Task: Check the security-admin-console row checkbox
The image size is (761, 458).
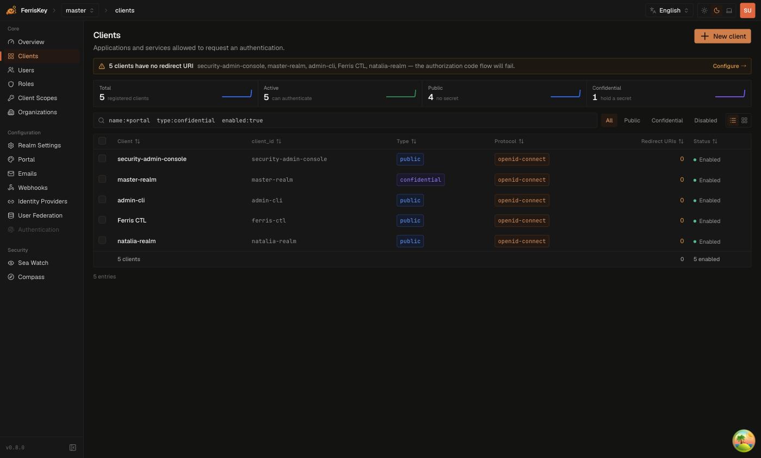Action: (102, 158)
